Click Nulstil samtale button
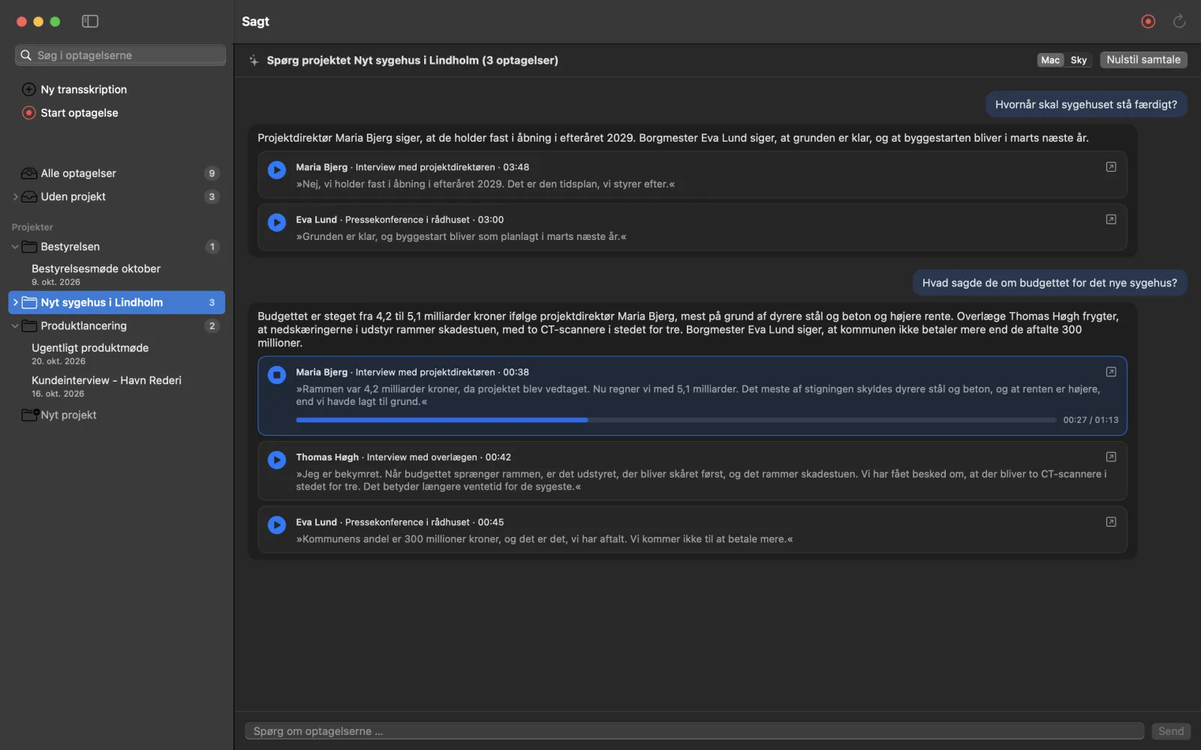Viewport: 1201px width, 750px height. (1143, 60)
